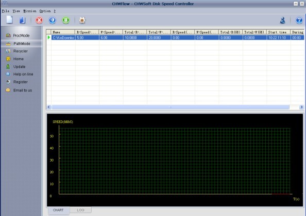The height and width of the screenshot is (216, 306).
Task: Open Help on line label
Action: tap(23, 74)
